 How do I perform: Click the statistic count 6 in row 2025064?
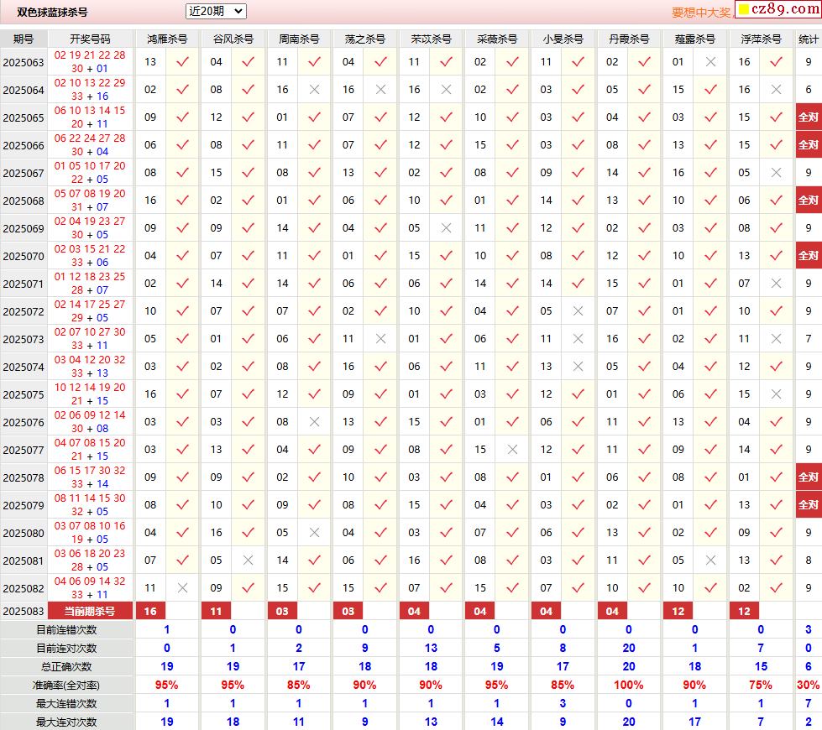point(809,90)
